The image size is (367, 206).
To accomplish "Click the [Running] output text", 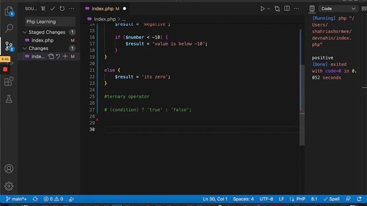I will pyautogui.click(x=323, y=18).
